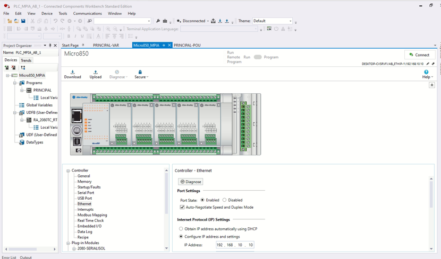Select Serial Port in the controller tree
441x259 pixels.
[86, 193]
